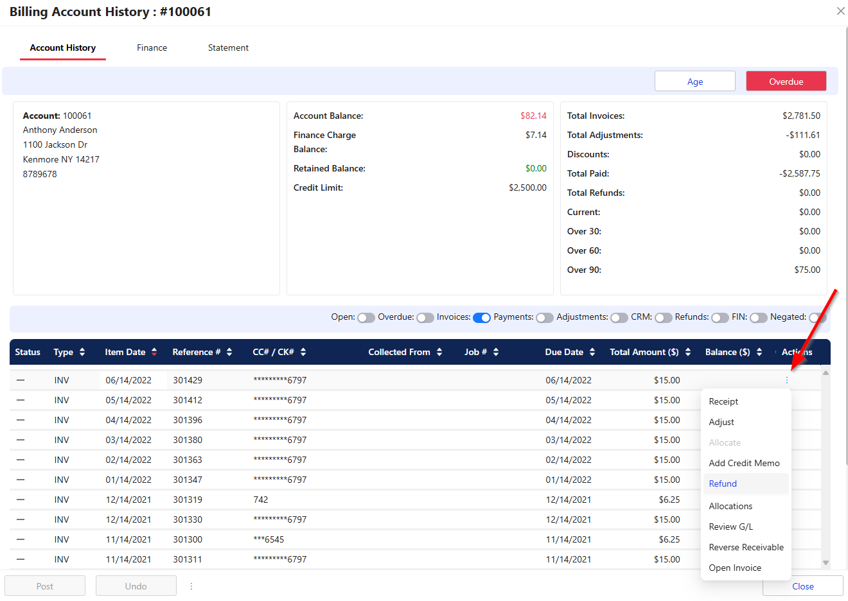Click the -$2,587.75 Total Paid value
The width and height of the screenshot is (848, 601).
[x=799, y=173]
